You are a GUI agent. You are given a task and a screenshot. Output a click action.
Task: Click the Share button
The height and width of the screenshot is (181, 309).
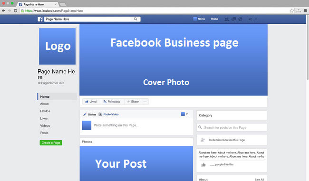133,102
